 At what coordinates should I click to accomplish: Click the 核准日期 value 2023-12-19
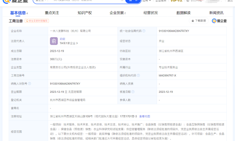point(166,92)
